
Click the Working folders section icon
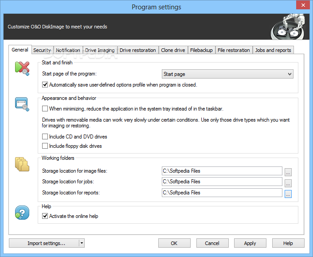point(22,164)
